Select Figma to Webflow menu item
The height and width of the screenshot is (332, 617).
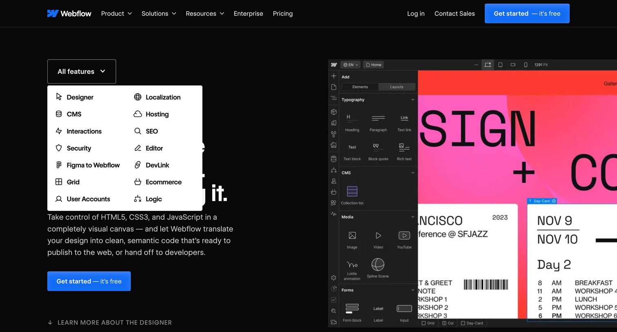(88, 165)
